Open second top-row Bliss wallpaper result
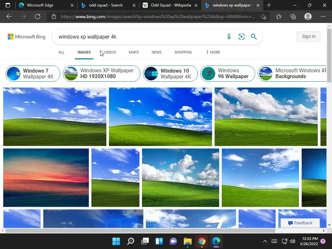 pos(160,117)
